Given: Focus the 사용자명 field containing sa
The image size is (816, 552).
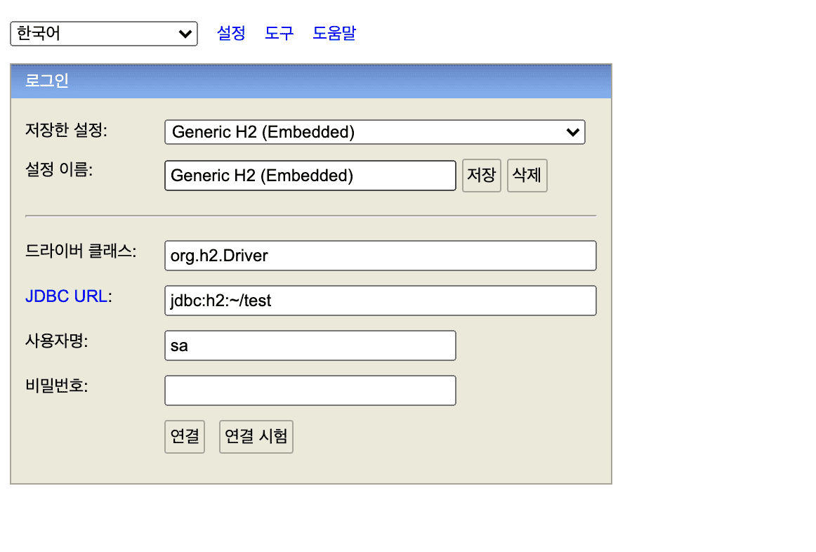Looking at the screenshot, I should pyautogui.click(x=310, y=346).
